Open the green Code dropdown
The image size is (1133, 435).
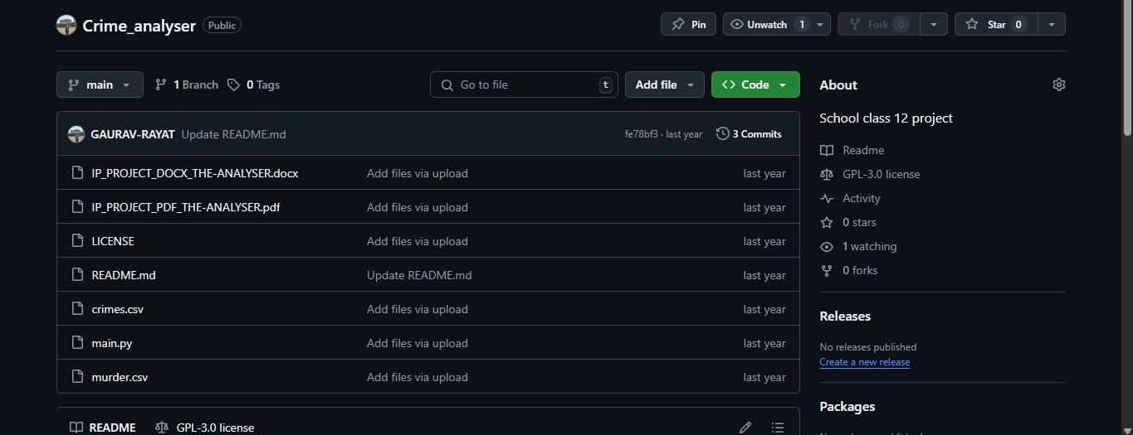[755, 85]
